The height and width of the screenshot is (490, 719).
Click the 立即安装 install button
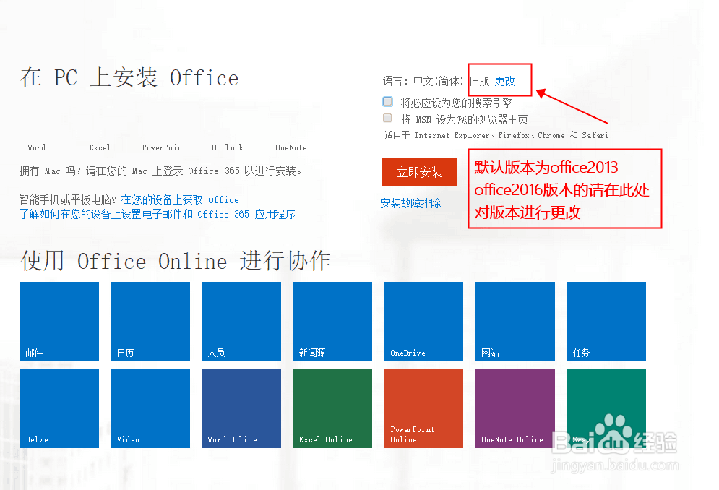[x=419, y=172]
